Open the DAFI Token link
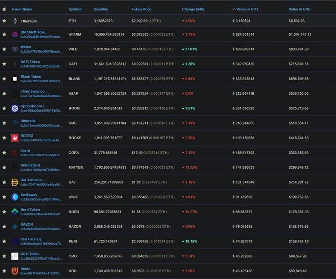This screenshot has height=279, width=336. coord(30,62)
